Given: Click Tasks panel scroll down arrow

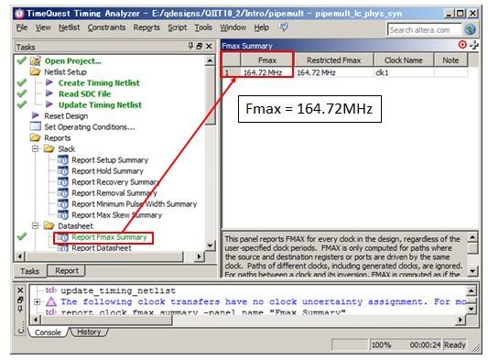Looking at the screenshot, I should coord(210,245).
